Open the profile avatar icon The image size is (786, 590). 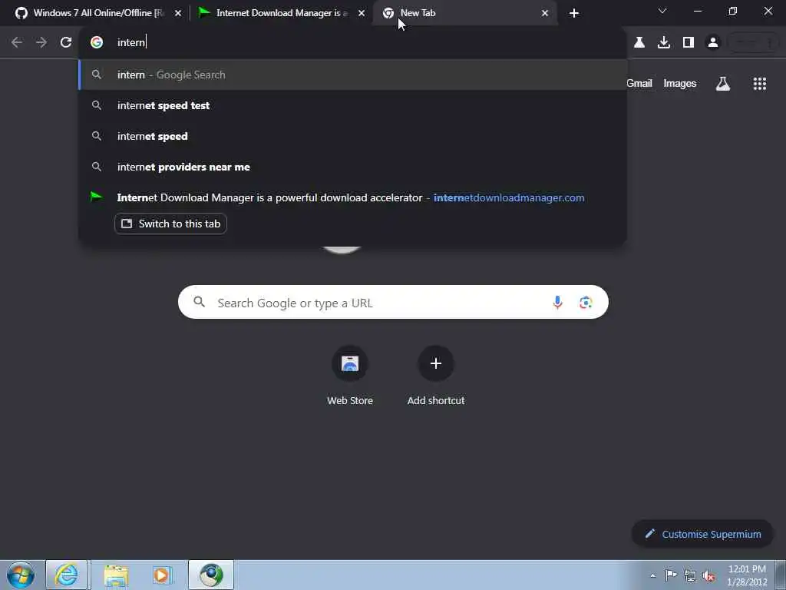click(x=713, y=42)
